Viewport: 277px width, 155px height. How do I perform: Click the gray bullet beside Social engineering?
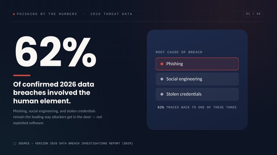pyautogui.click(x=162, y=79)
